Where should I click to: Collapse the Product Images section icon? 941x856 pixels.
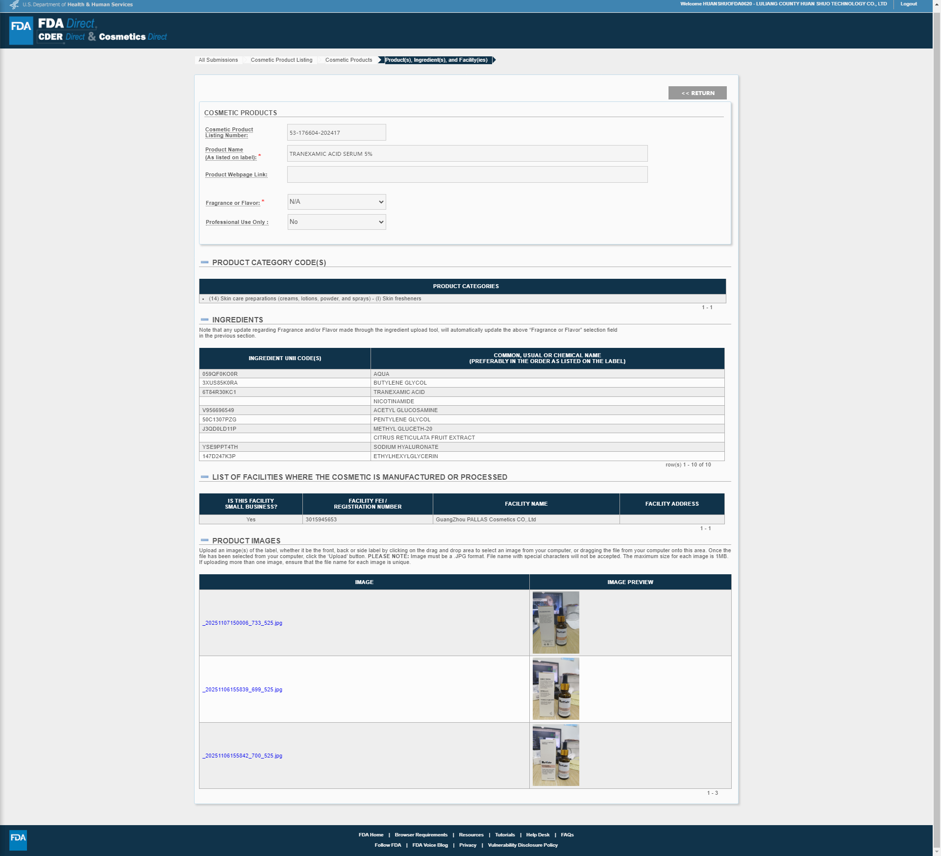(204, 540)
